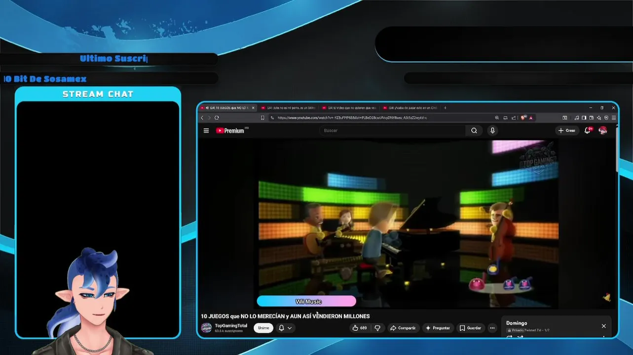Open a new browser tab with plus

tap(445, 107)
